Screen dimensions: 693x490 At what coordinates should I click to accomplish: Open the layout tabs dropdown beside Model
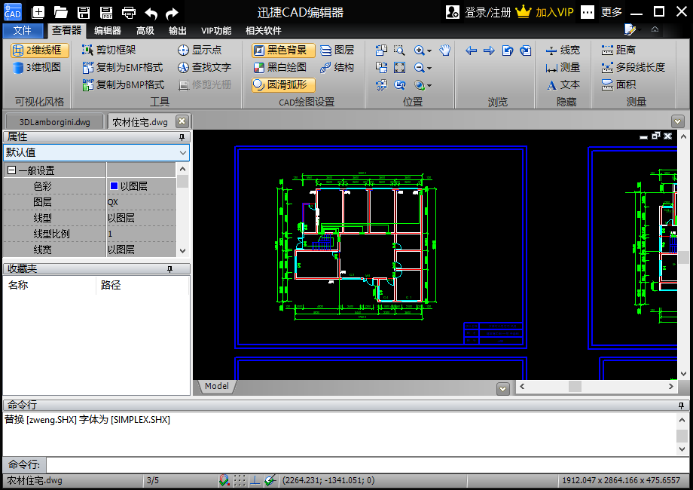point(502,389)
